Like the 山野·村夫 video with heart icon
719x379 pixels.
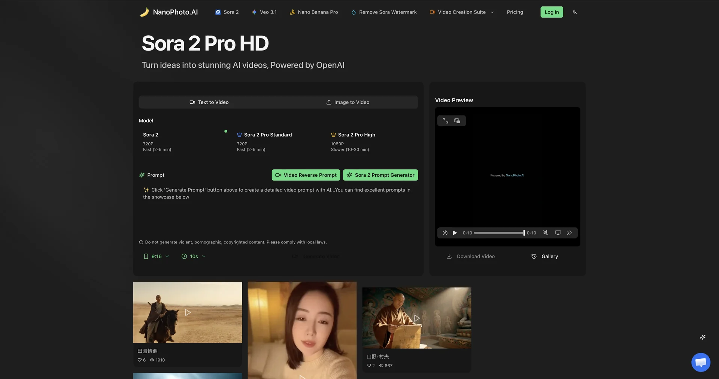click(x=369, y=366)
